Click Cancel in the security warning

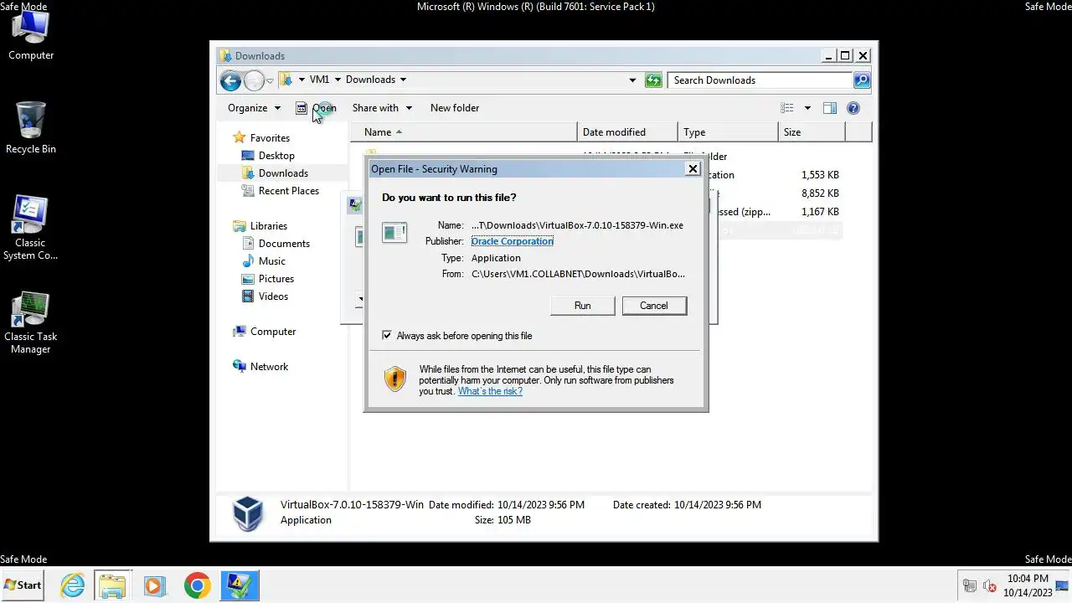click(654, 306)
